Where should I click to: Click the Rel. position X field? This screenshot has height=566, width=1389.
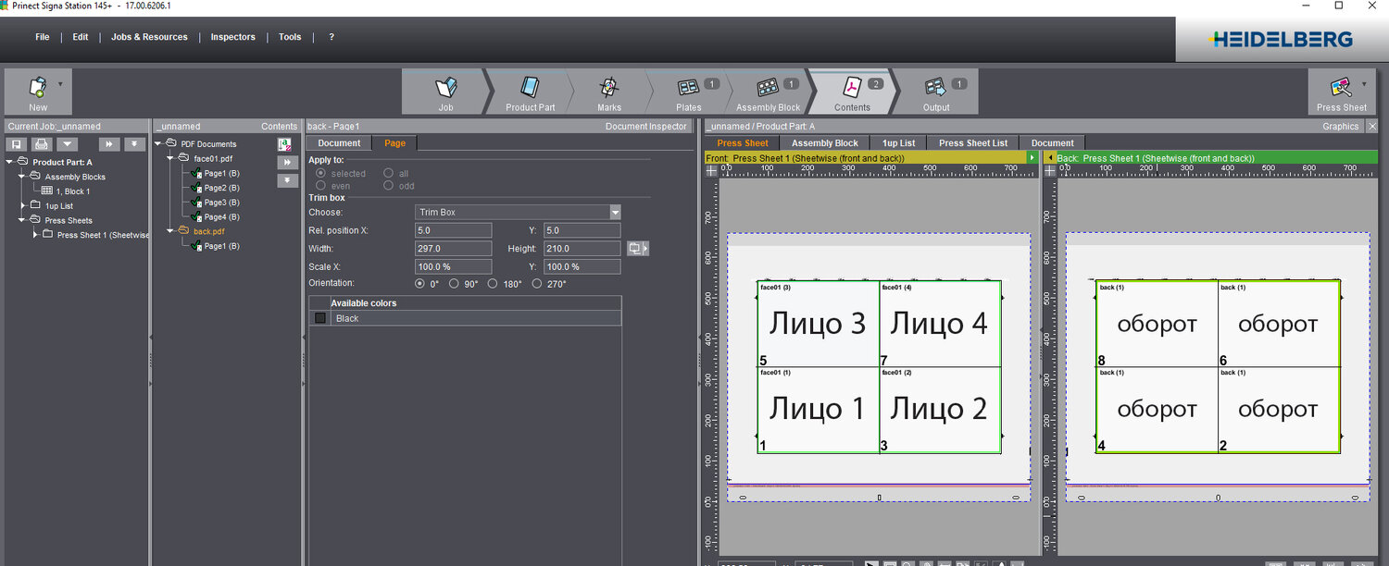[453, 230]
